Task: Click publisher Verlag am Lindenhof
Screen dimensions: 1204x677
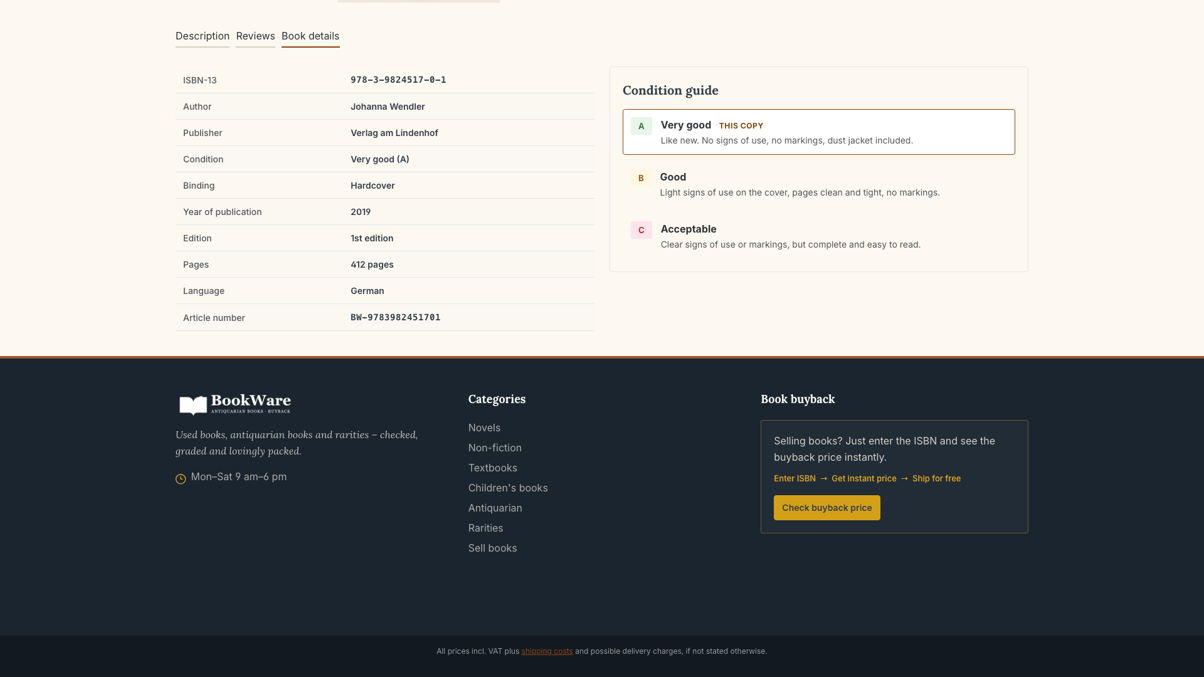Action: pos(394,133)
